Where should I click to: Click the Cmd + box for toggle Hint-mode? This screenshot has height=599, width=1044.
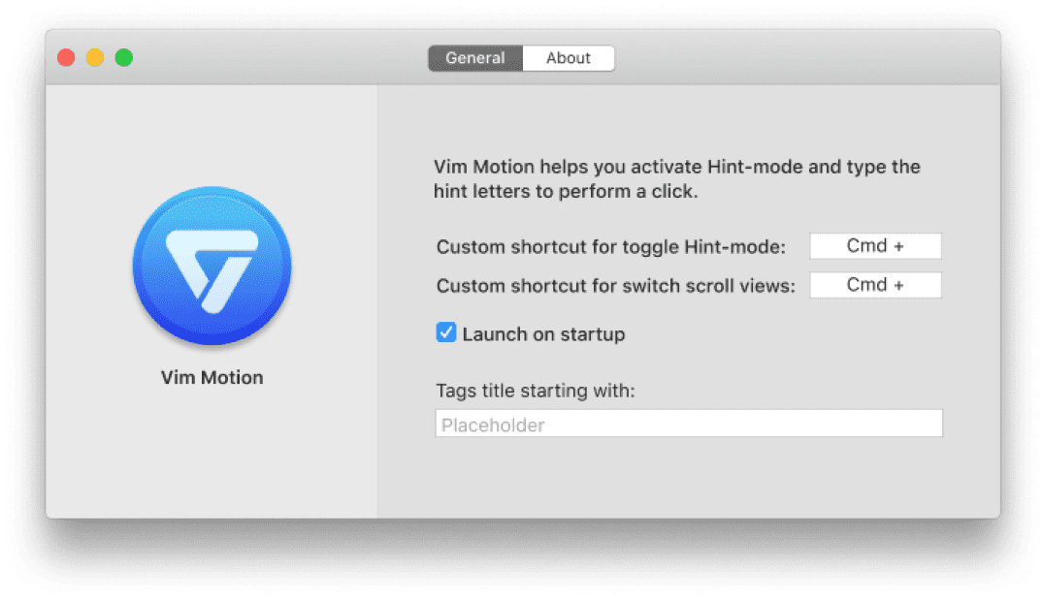click(875, 245)
